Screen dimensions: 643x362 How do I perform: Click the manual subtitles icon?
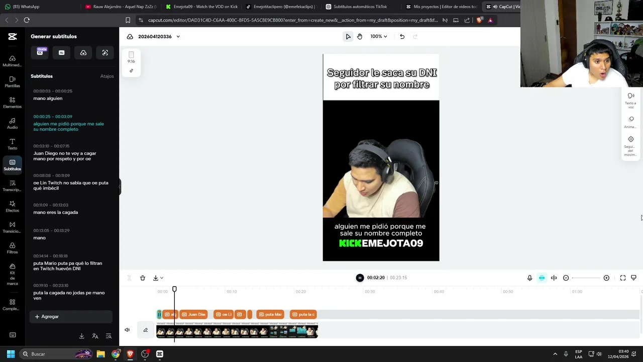[62, 52]
